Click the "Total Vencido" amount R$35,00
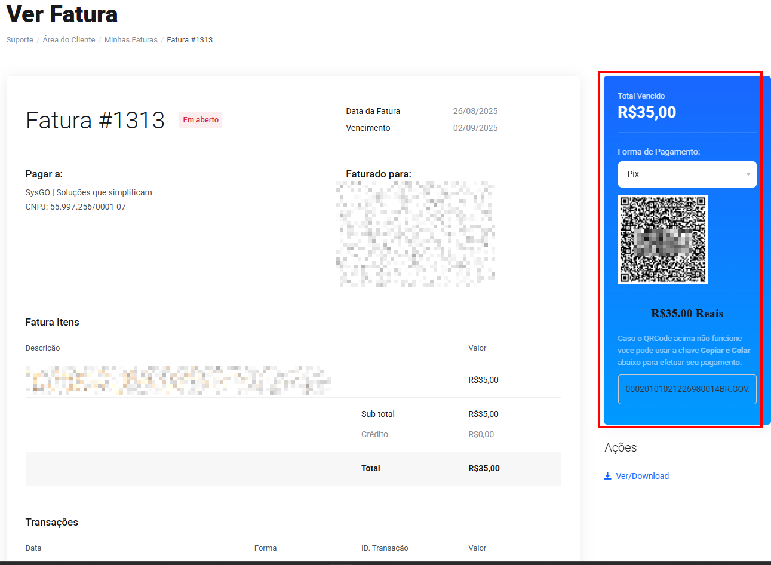The image size is (771, 565). [647, 112]
